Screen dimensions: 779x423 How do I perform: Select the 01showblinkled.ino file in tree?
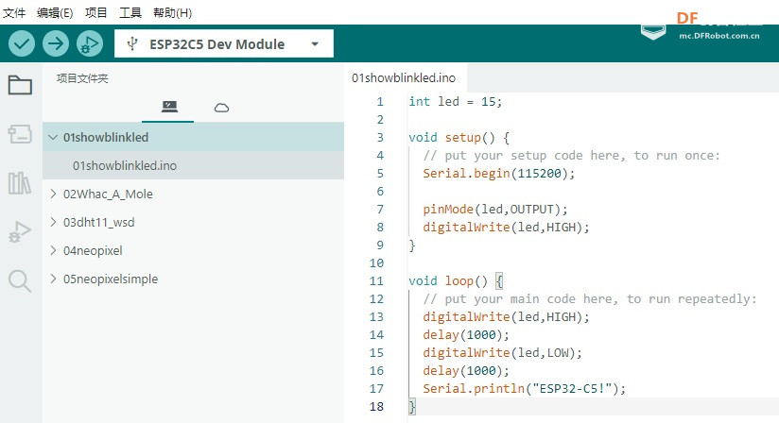[x=125, y=166]
